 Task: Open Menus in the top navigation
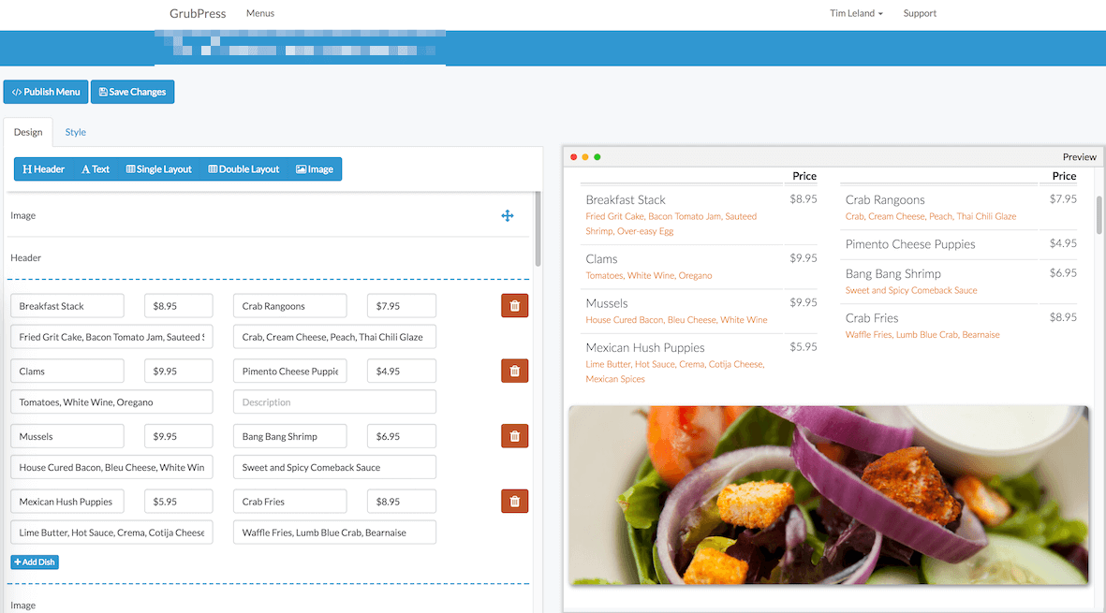[260, 14]
